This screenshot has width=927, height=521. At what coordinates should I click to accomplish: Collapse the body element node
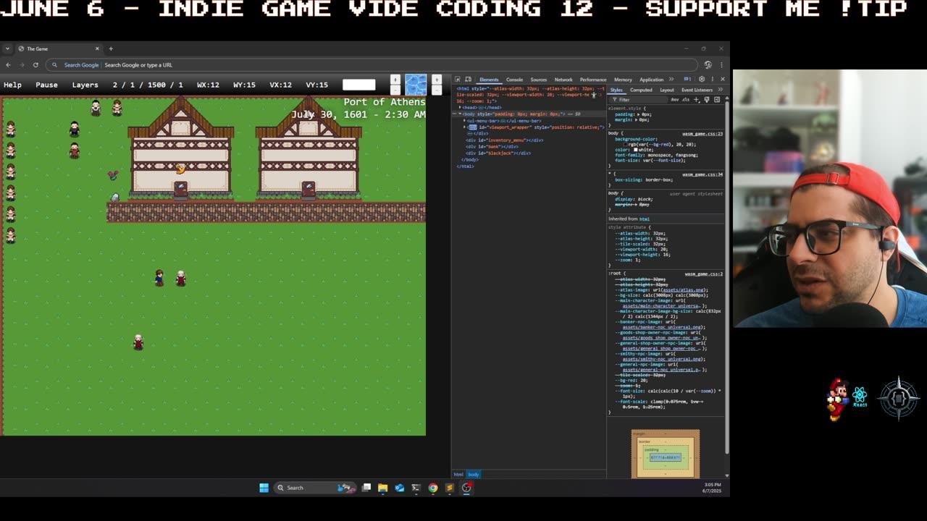click(460, 114)
